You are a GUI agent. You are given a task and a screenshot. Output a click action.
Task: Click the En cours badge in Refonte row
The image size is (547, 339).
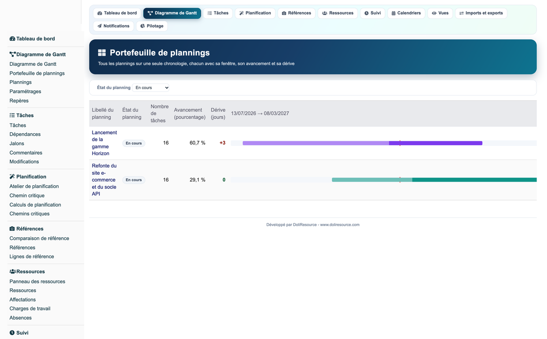[x=134, y=180]
